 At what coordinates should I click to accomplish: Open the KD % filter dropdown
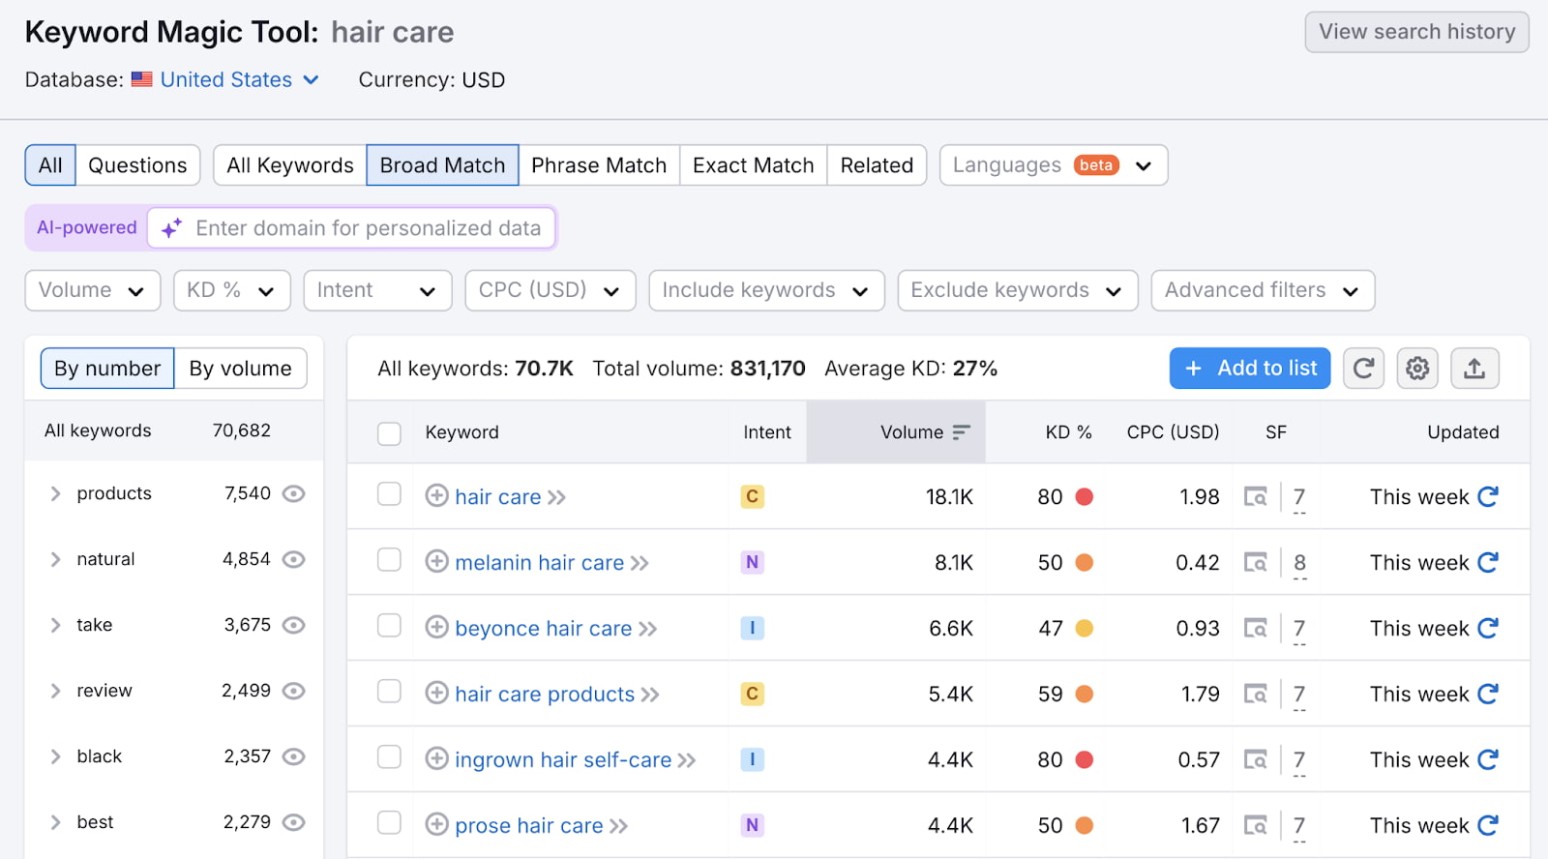pyautogui.click(x=232, y=290)
